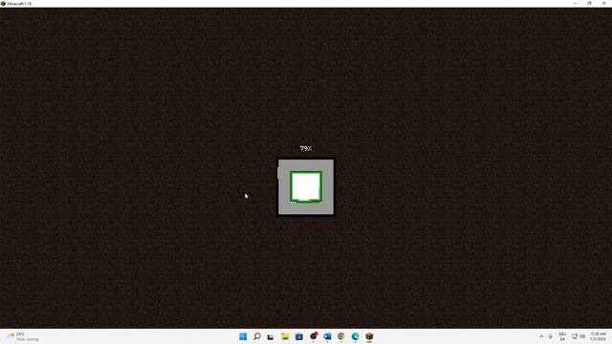Click the Minecraft block icon on taskbar
This screenshot has width=612, height=344.
(x=369, y=336)
